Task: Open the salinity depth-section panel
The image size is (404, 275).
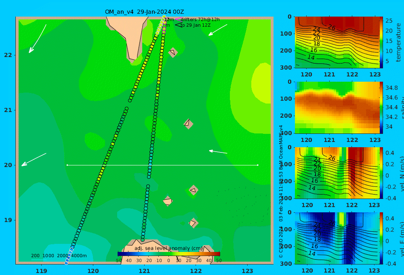Action: [x=337, y=108]
